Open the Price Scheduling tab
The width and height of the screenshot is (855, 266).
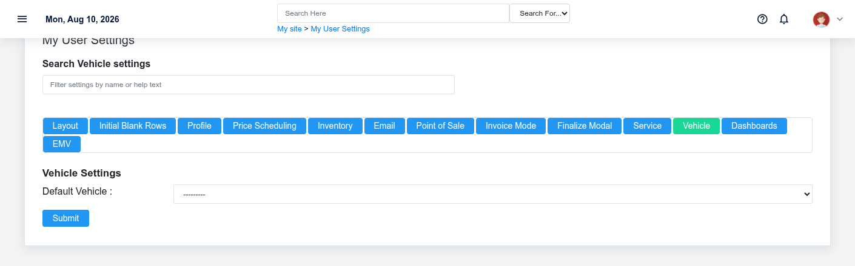(264, 126)
